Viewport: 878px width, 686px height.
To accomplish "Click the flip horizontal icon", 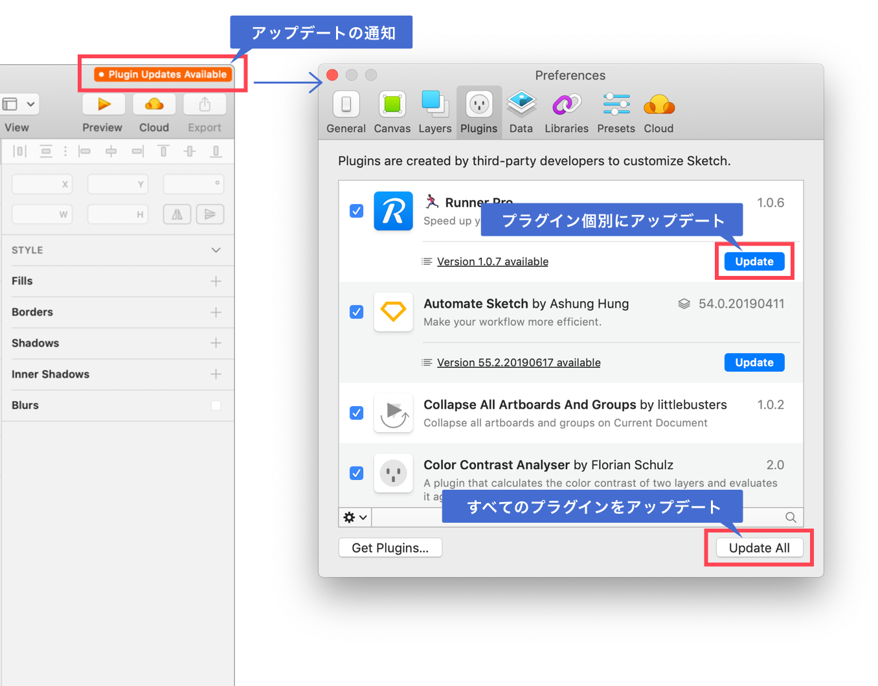I will pyautogui.click(x=177, y=214).
